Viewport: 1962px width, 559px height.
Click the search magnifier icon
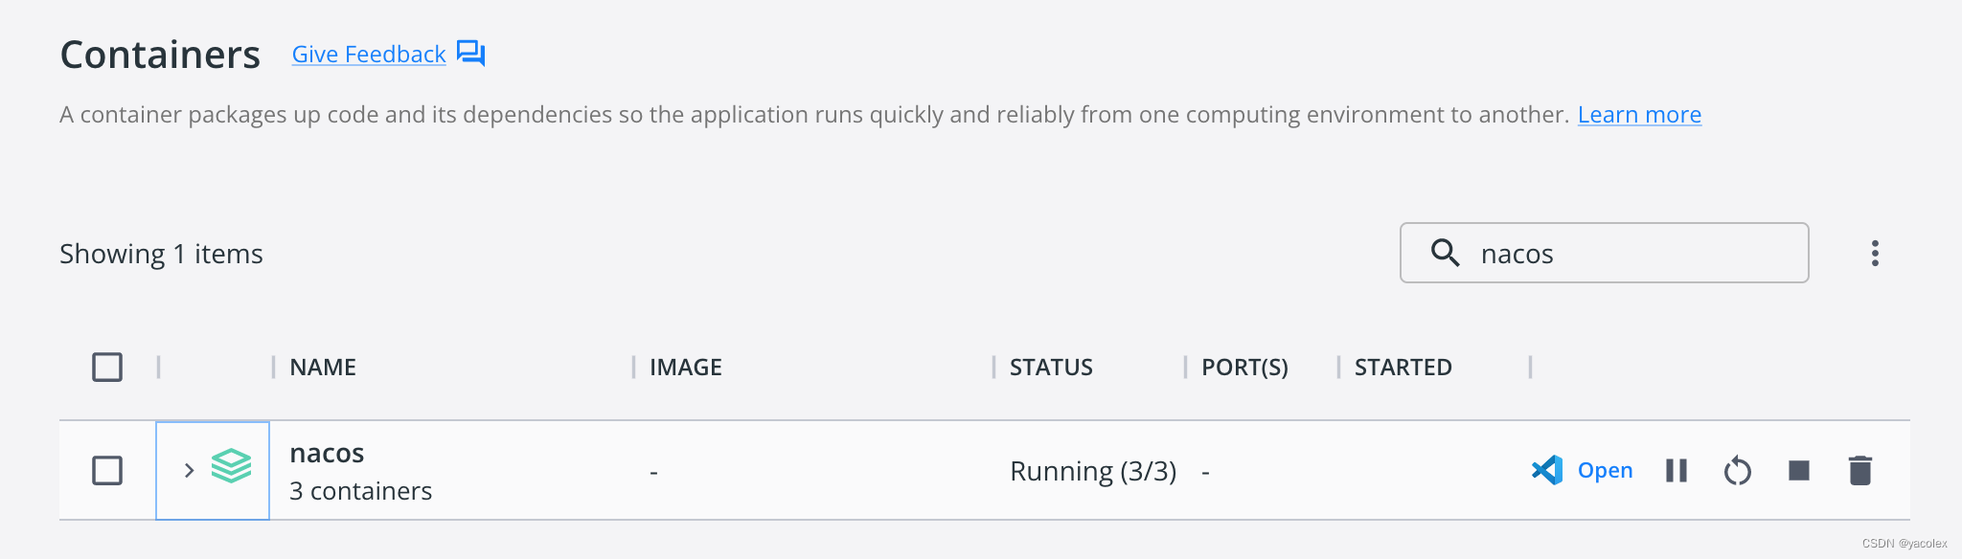[1445, 253]
